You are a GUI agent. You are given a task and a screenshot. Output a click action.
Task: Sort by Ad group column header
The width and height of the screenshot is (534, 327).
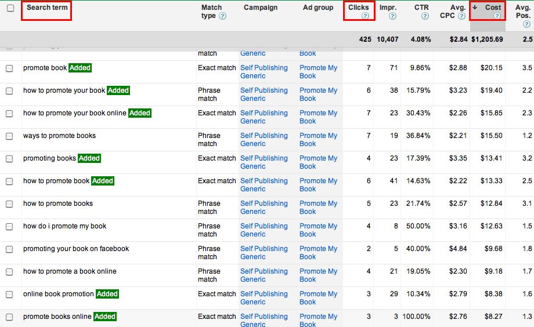tap(318, 8)
